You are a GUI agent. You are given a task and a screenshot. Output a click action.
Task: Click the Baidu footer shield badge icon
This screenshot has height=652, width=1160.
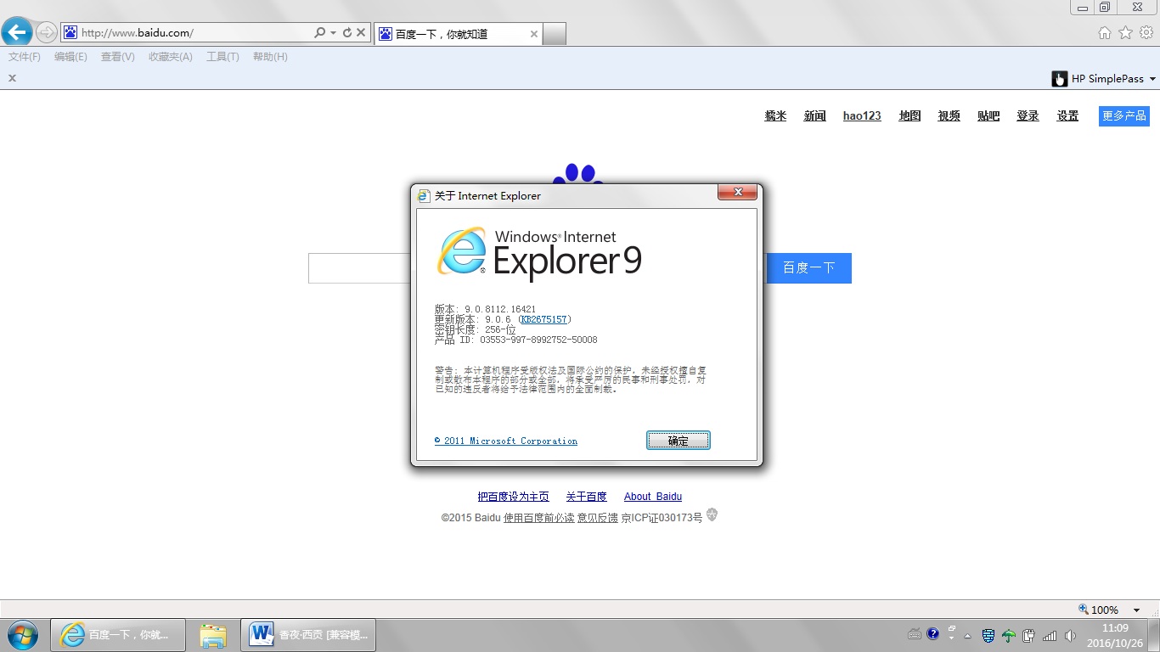click(712, 514)
